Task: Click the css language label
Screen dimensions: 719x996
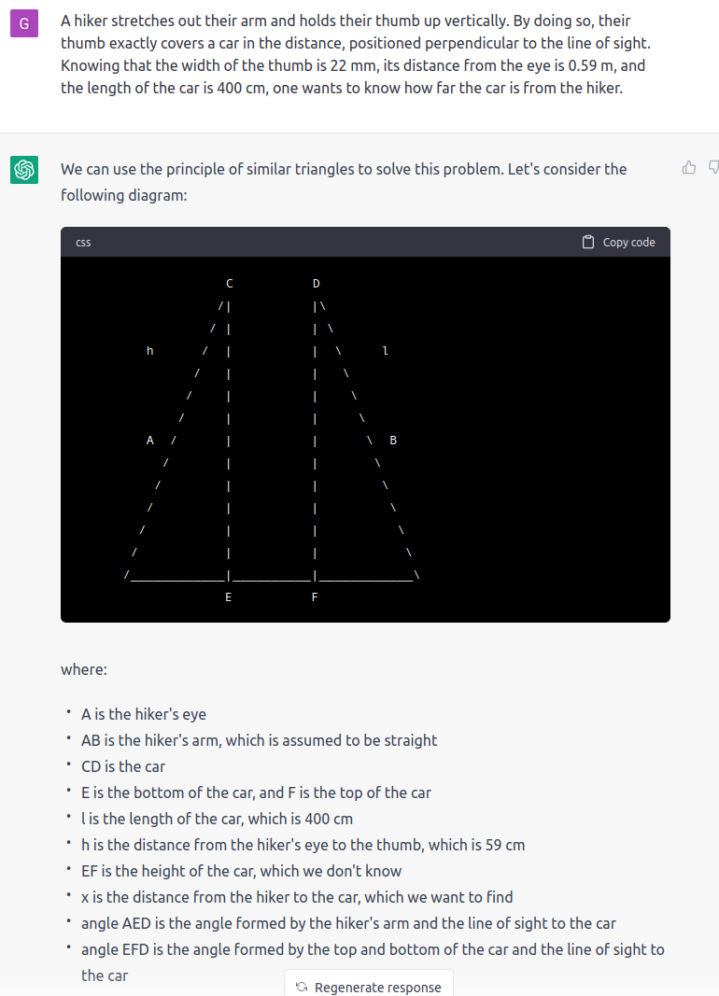Action: tap(83, 243)
